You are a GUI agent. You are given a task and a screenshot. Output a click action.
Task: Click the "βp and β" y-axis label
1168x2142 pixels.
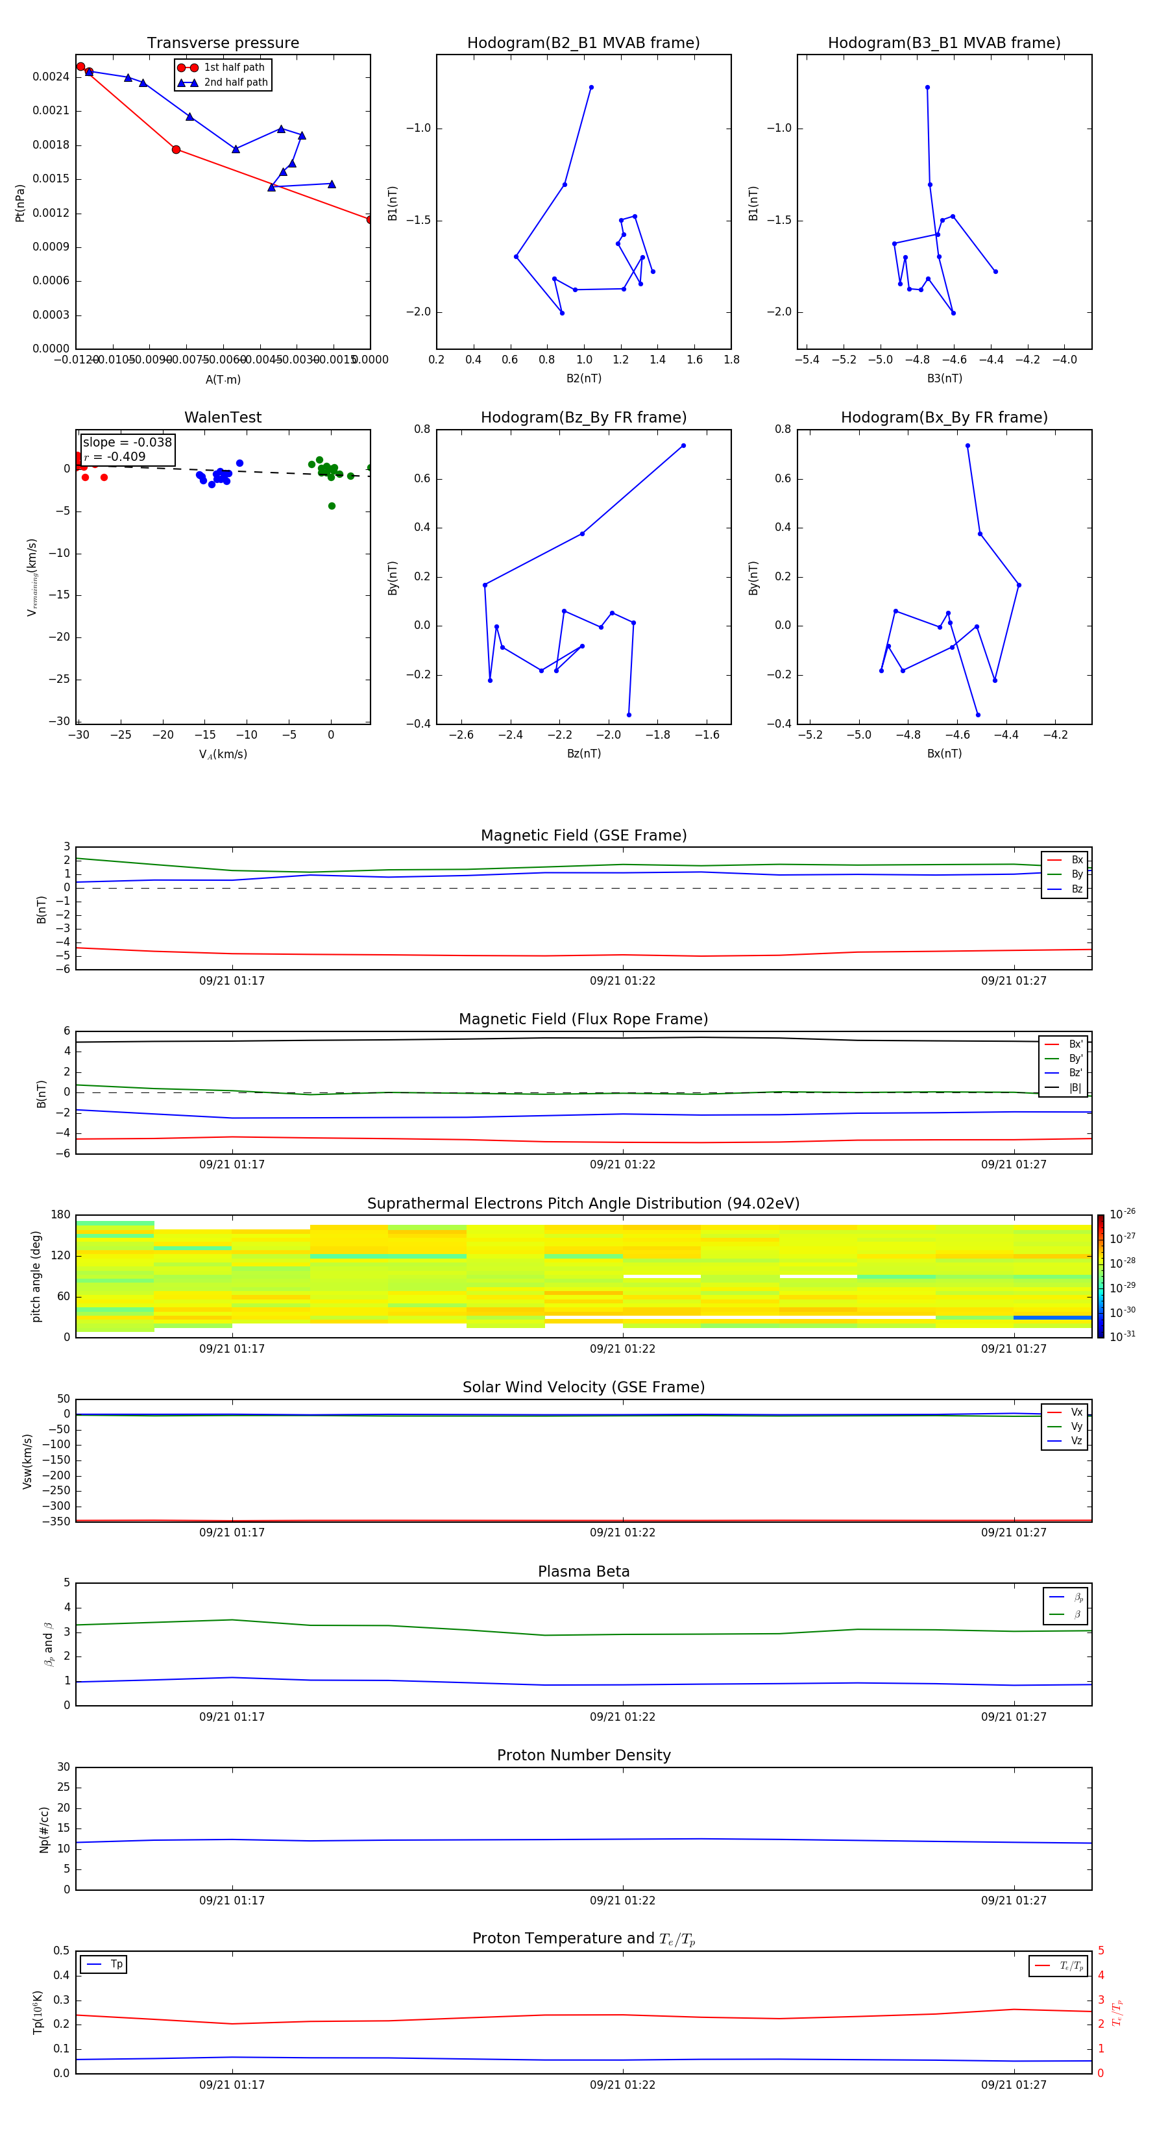click(48, 1645)
